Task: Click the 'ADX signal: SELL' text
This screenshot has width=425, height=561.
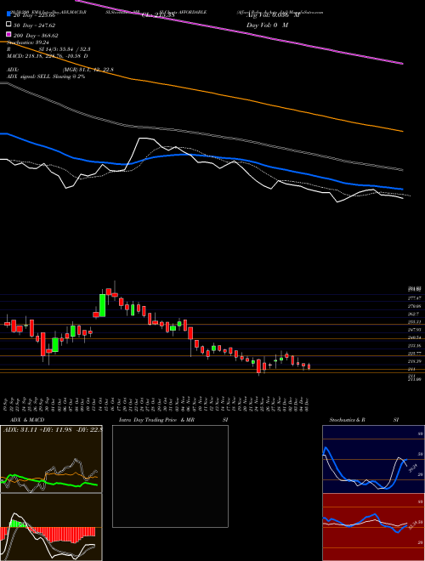Action: point(29,76)
